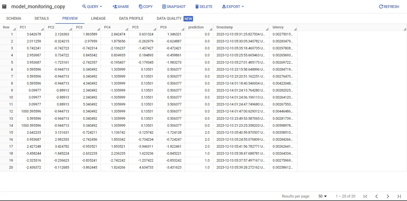The image size is (407, 201).
Task: Jump to the first page of results
Action: (365, 196)
